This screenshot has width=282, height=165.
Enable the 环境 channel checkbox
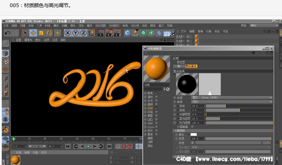[x=156, y=112]
